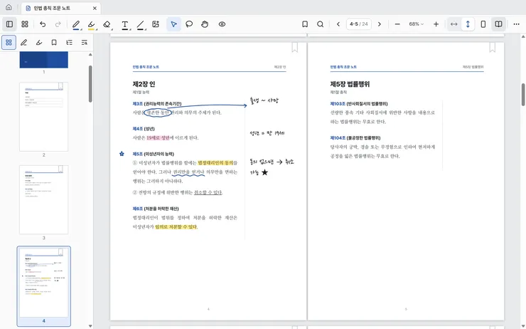Toggle the sidebar panel visibility
The image size is (526, 329).
click(x=9, y=24)
